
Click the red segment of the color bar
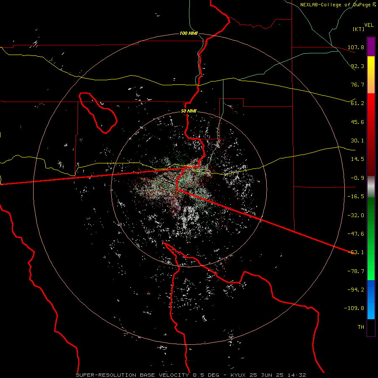point(371,134)
